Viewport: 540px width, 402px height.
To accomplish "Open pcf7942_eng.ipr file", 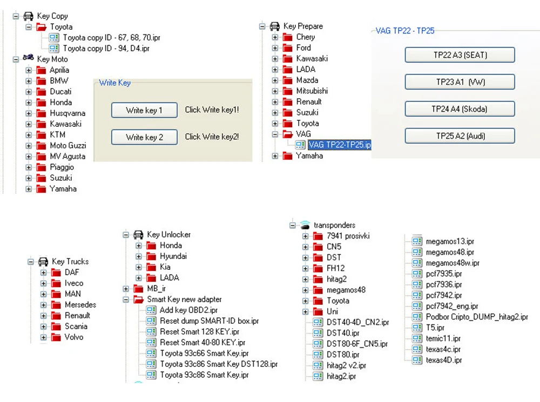I will pos(452,306).
